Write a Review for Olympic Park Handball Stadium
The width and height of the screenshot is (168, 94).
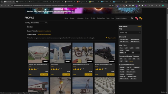(x=44, y=74)
